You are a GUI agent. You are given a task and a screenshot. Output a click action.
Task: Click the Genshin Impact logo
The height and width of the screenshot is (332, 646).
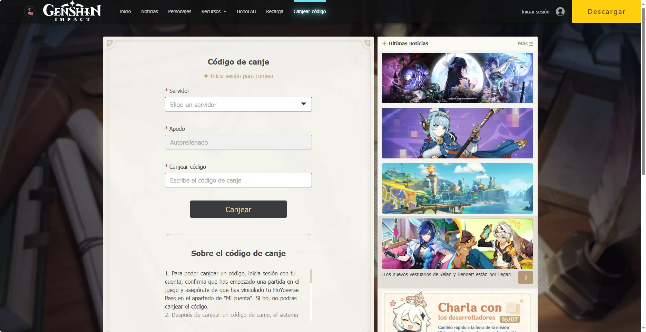[72, 11]
